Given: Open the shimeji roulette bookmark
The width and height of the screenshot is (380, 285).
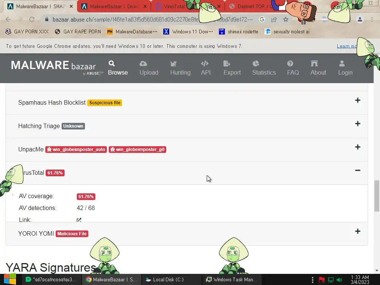Looking at the screenshot, I should pyautogui.click(x=239, y=32).
